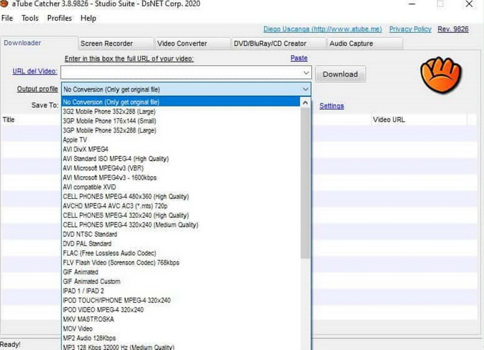Viewport: 484px width, 350px height.
Task: Expand the URL del Video dropdown arrow
Action: point(306,72)
